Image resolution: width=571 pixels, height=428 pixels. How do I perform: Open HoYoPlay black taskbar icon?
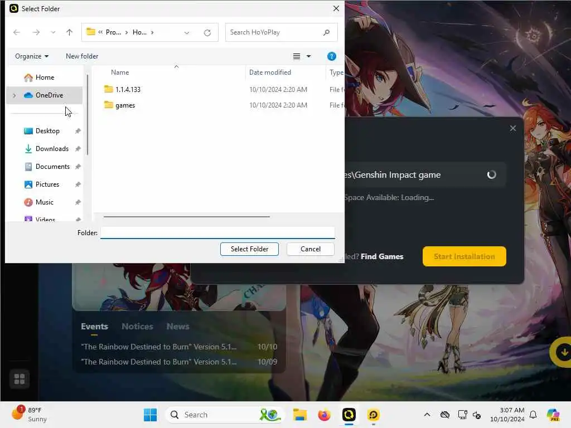click(349, 415)
